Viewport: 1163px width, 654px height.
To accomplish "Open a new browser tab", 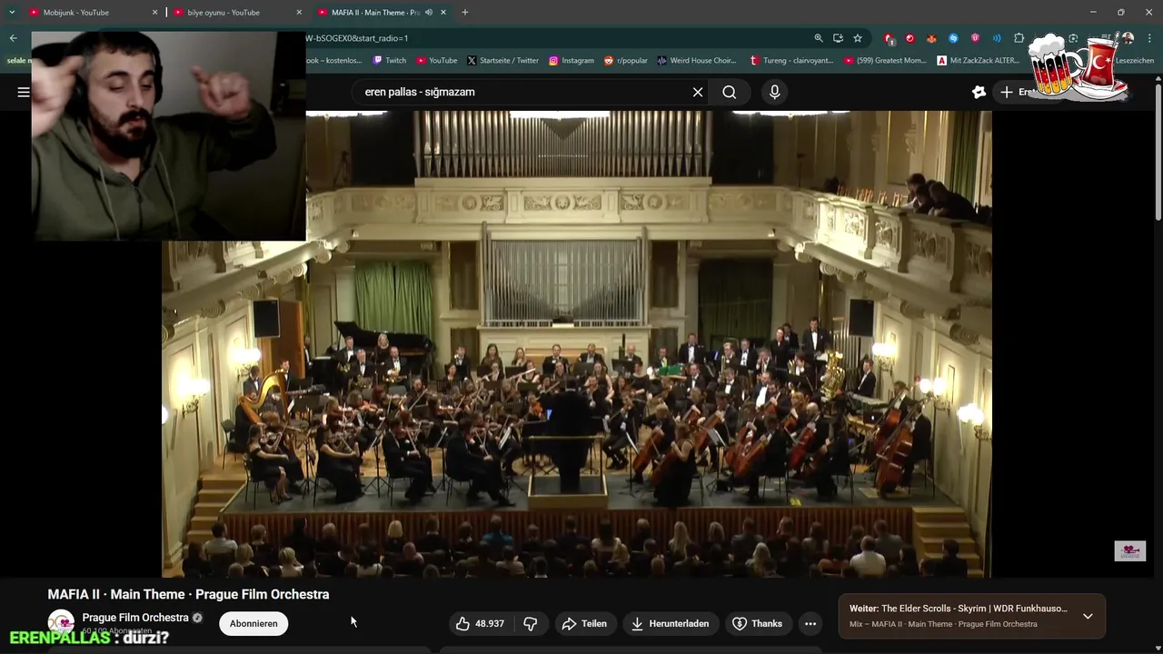I will [465, 13].
